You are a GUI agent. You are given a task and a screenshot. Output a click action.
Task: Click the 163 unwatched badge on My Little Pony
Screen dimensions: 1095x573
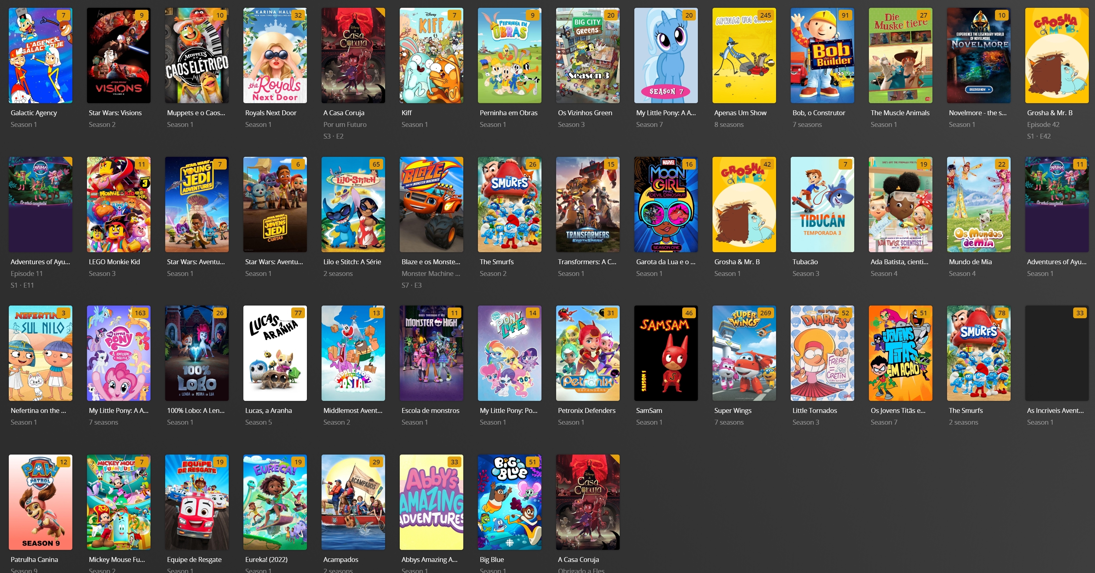(140, 313)
